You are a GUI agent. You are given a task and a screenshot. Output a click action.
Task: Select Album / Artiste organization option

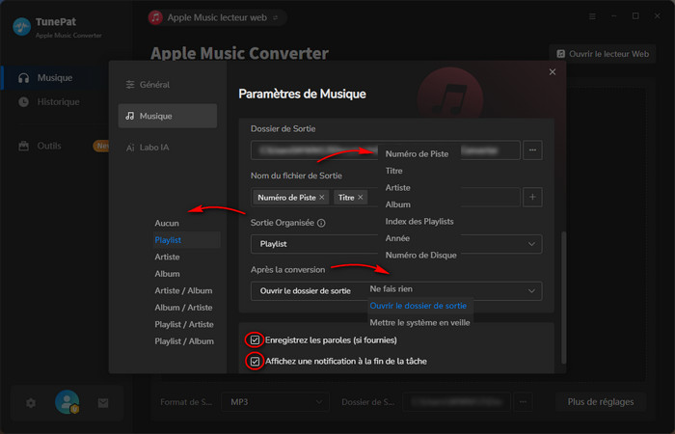pyautogui.click(x=186, y=308)
